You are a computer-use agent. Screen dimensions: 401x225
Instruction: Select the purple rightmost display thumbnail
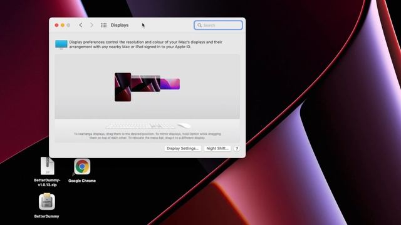(x=170, y=84)
